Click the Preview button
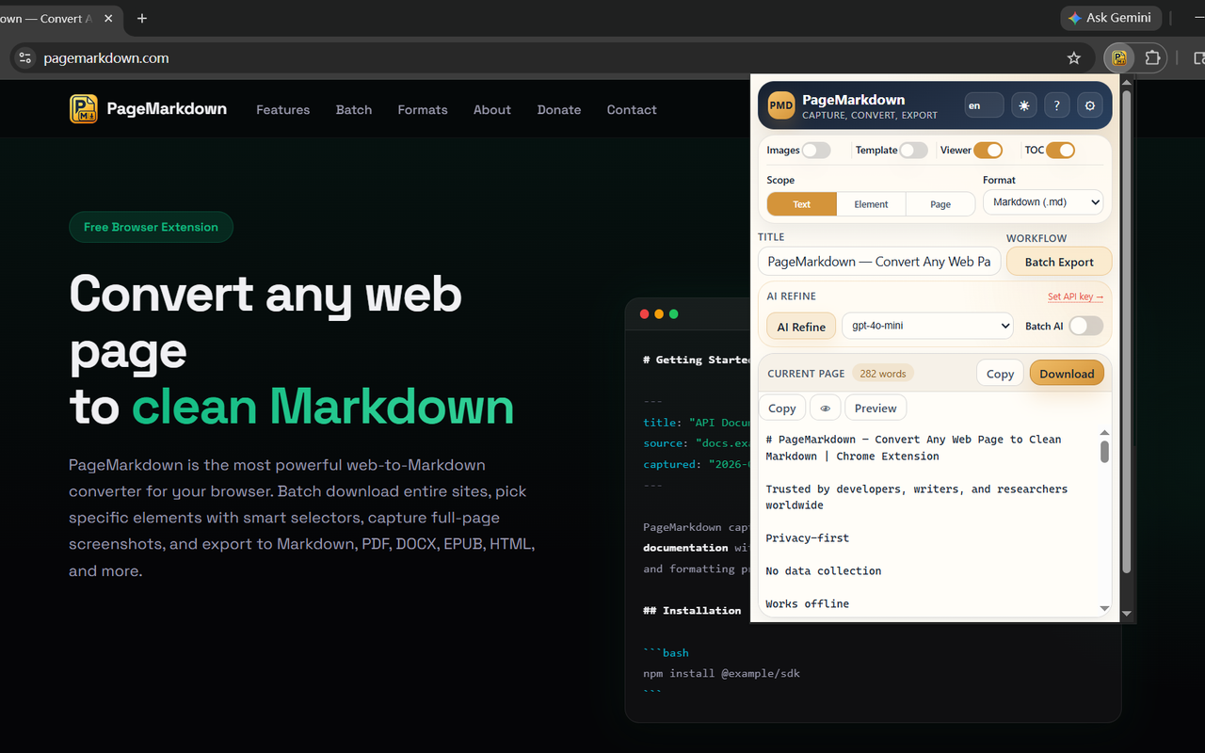Screen dimensions: 1205x753 [876, 408]
